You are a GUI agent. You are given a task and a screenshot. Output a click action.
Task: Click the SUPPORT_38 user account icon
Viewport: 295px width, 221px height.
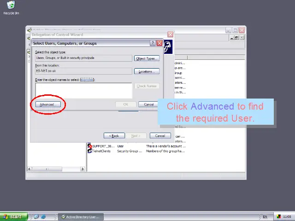click(90, 146)
